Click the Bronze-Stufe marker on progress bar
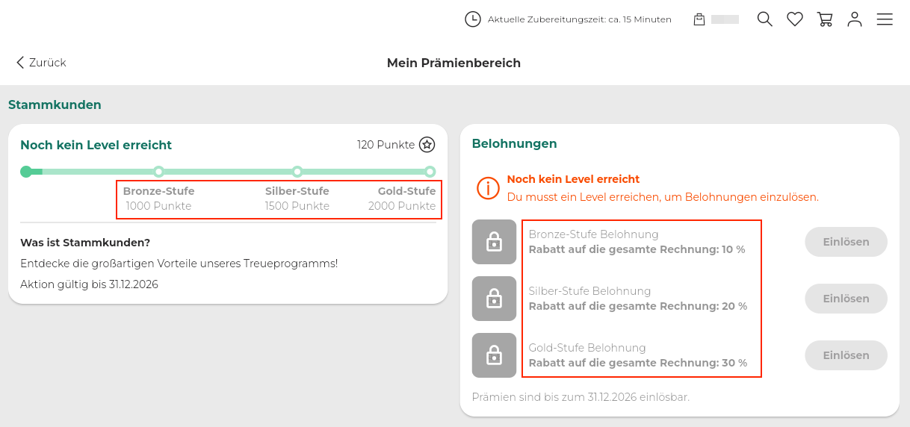The height and width of the screenshot is (427, 910). (x=158, y=172)
